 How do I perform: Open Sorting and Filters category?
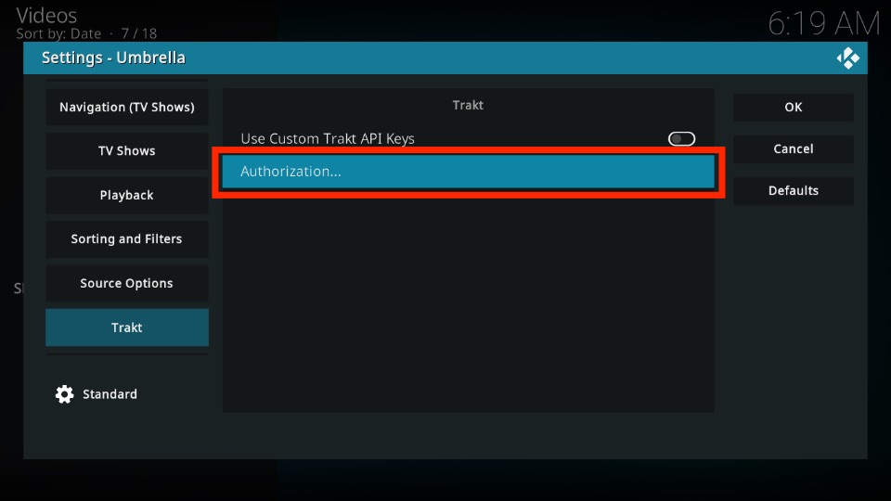pyautogui.click(x=127, y=238)
